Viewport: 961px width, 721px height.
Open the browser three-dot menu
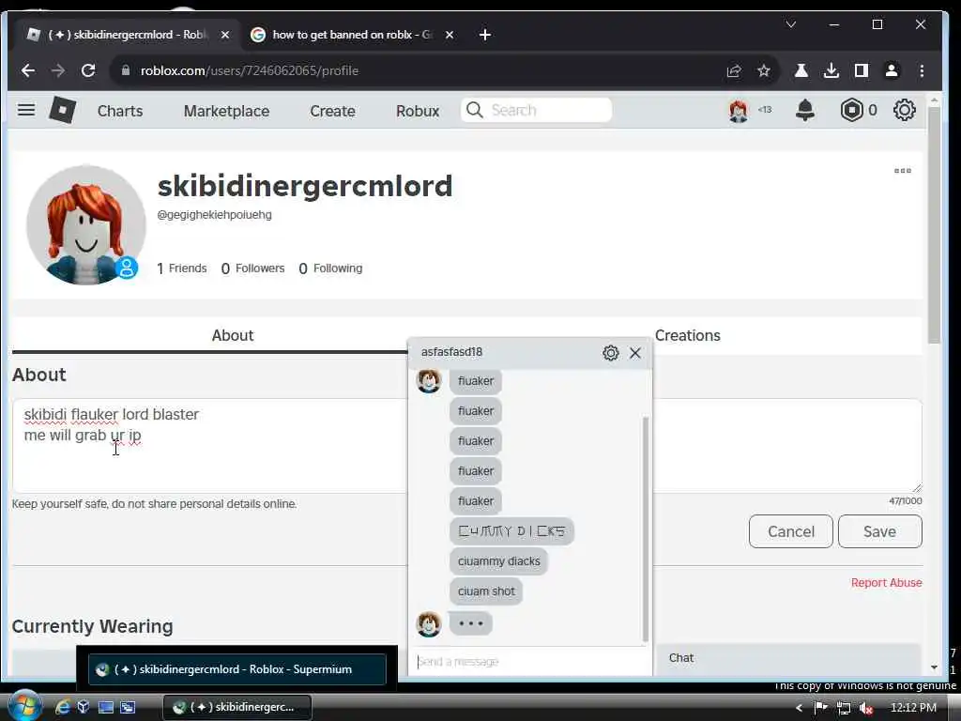coord(922,70)
